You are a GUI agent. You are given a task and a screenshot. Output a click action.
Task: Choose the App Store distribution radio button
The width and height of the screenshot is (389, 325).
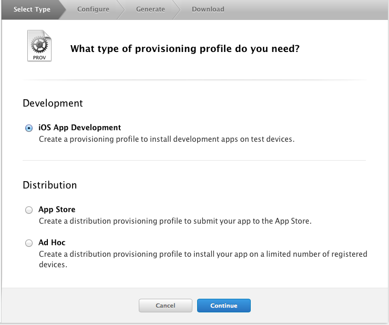click(x=29, y=210)
